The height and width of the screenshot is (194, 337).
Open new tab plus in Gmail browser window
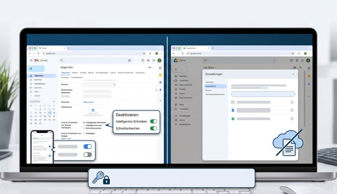69,48
